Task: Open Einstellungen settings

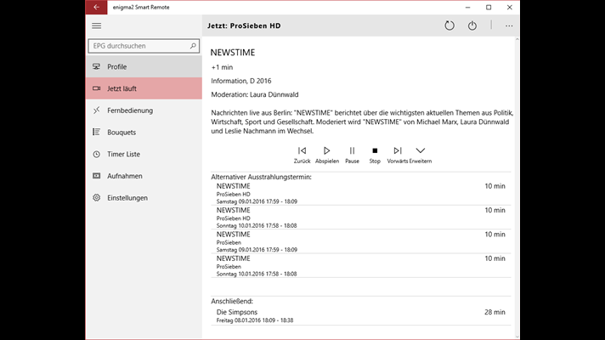Action: coord(144,197)
